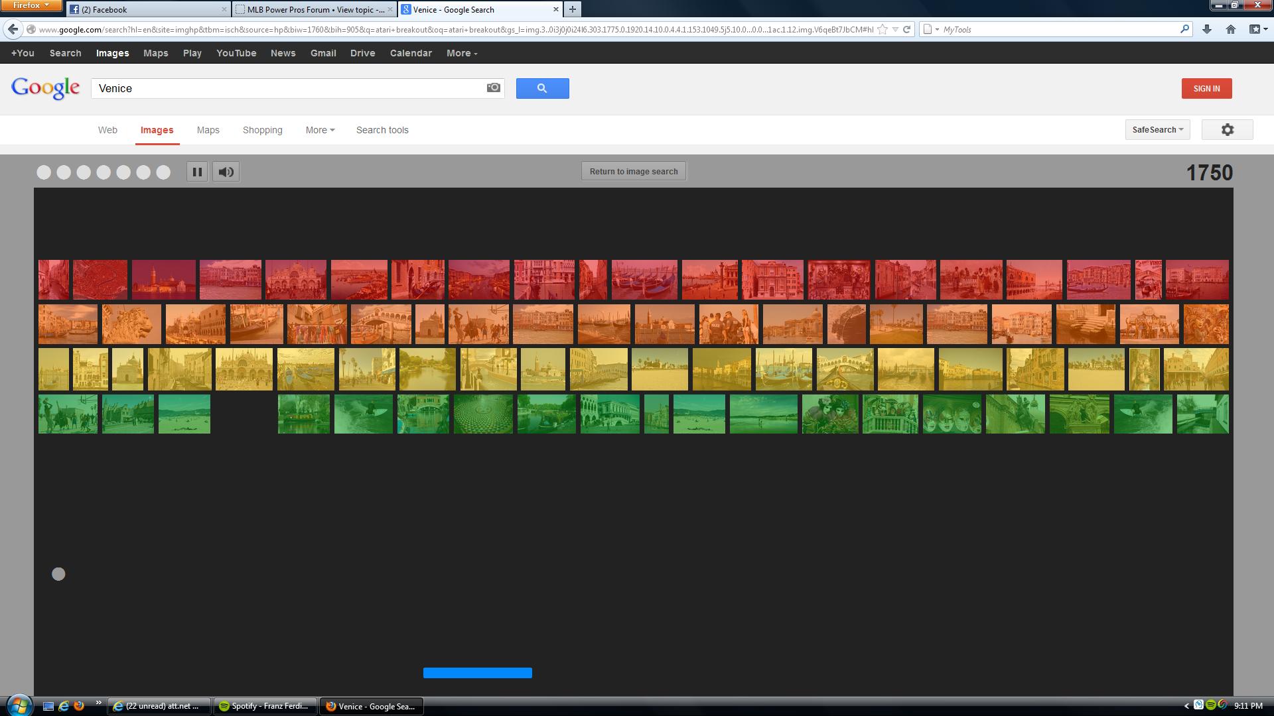
Task: Open Gmail from the Google bar
Action: pos(323,53)
